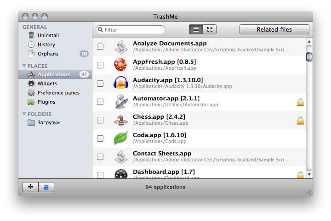Click the lock icon on Dashboard.app row
Viewport: 331px width, 221px height.
coord(300,175)
